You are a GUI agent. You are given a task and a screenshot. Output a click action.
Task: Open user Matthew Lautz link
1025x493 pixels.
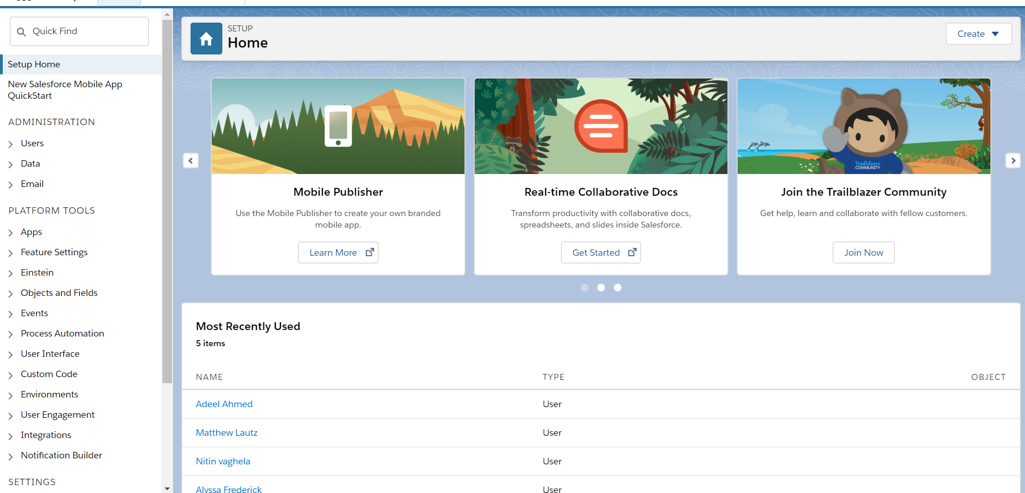click(x=226, y=433)
